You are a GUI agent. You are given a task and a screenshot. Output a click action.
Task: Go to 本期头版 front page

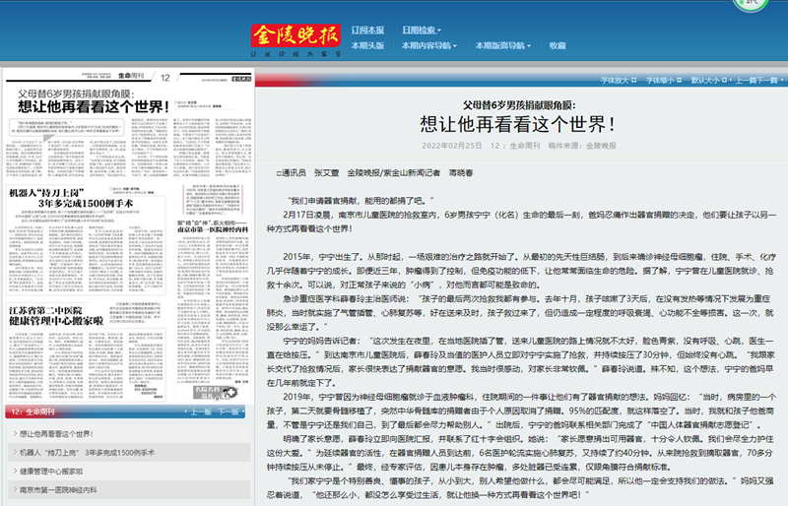pos(367,45)
